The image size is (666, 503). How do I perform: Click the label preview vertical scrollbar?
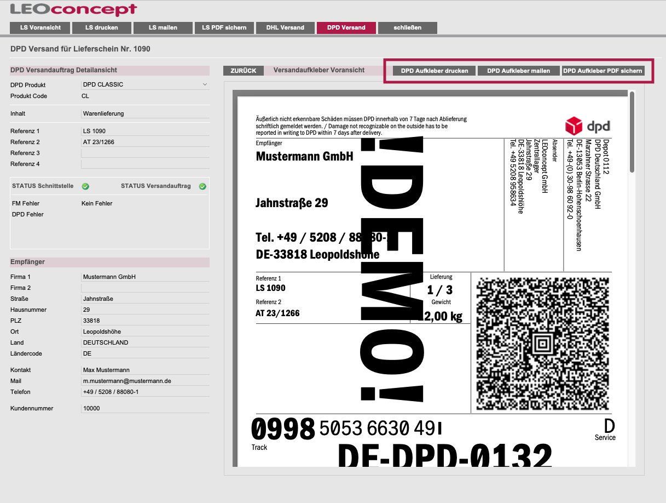632,133
